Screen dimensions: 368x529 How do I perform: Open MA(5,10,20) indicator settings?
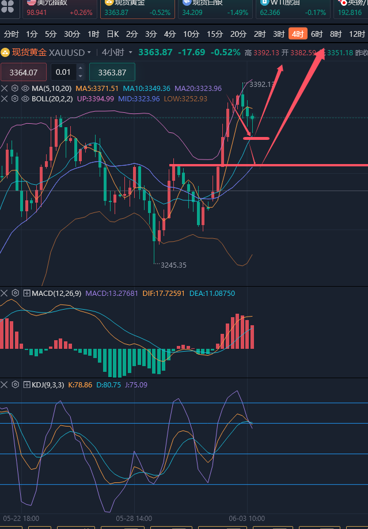point(15,89)
